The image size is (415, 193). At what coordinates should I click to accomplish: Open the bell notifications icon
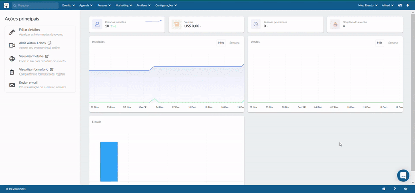[x=407, y=5]
